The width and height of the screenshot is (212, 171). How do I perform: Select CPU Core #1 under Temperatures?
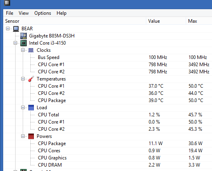[x=51, y=86]
